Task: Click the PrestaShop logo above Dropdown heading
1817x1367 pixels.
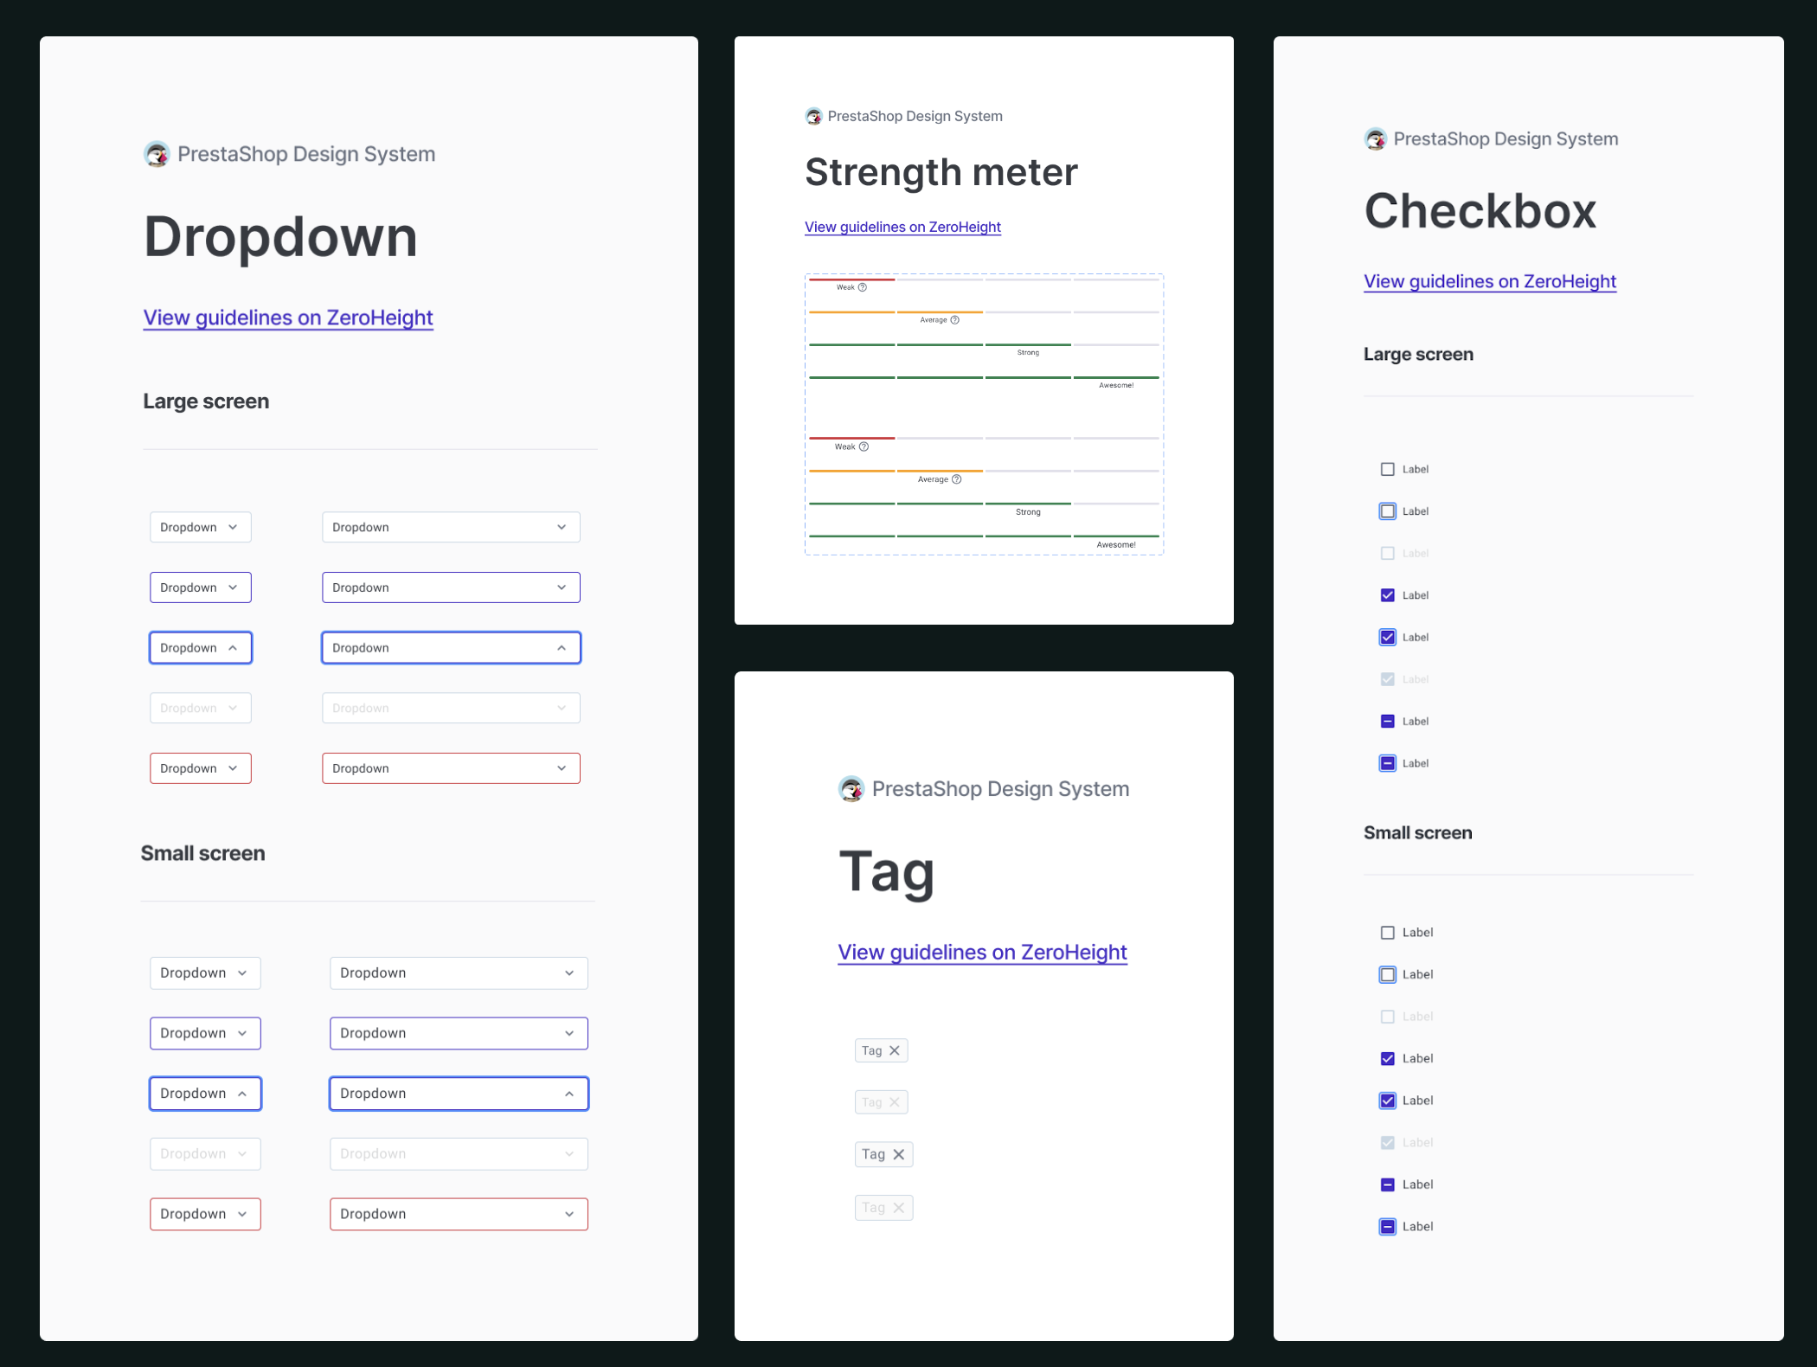Action: tap(157, 155)
